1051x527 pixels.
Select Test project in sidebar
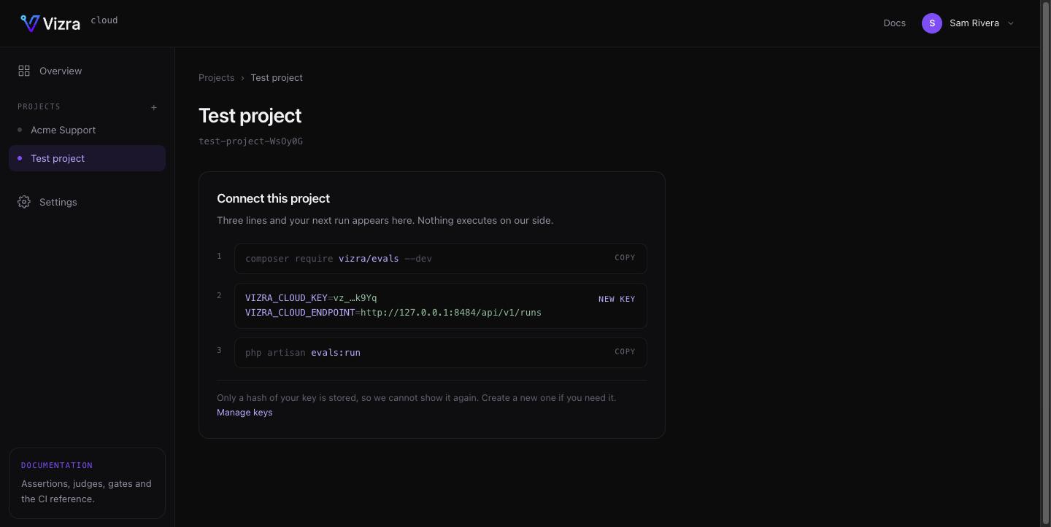pyautogui.click(x=87, y=158)
